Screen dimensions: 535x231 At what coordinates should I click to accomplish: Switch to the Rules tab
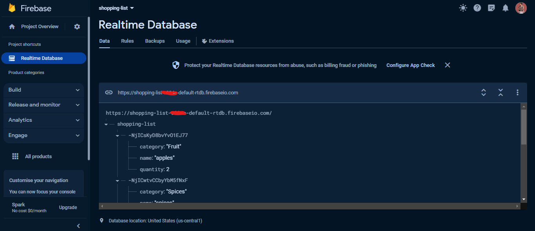(127, 41)
